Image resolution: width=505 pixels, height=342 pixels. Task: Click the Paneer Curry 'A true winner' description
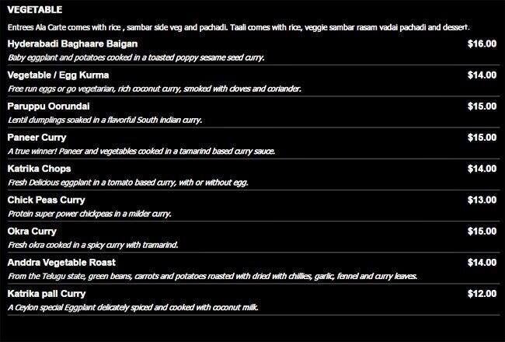tap(141, 151)
